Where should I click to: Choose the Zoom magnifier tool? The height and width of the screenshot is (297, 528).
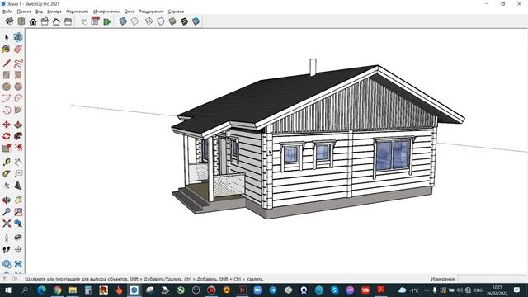coord(7,212)
